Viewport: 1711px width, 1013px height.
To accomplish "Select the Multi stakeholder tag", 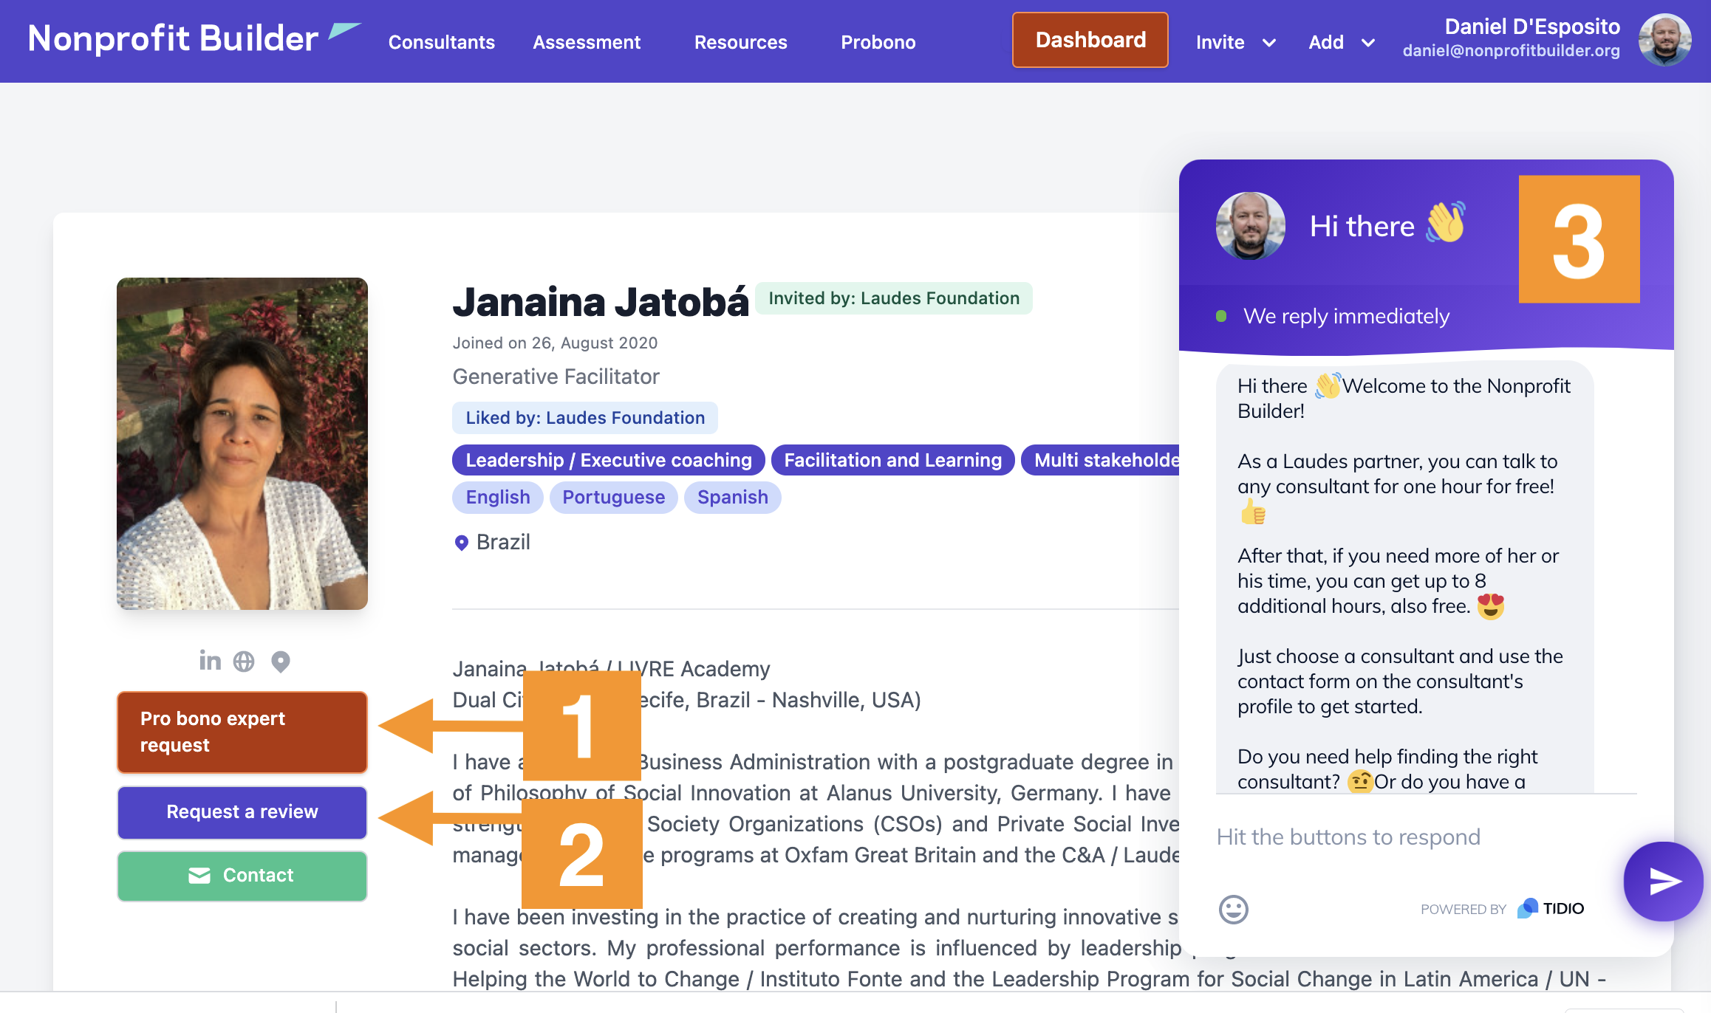I will [x=1100, y=460].
